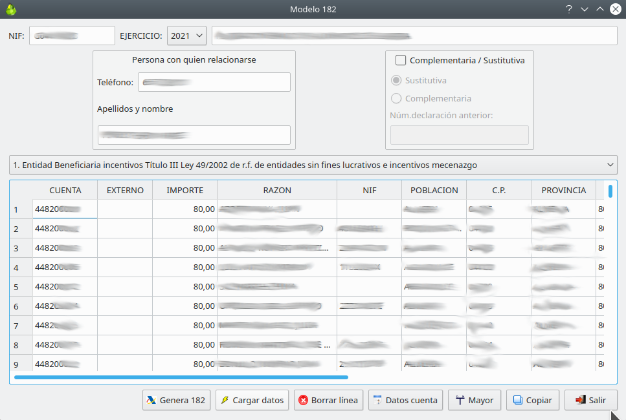Viewport: 626px width, 420px height.
Task: Click the POBLACION column header
Action: click(434, 190)
